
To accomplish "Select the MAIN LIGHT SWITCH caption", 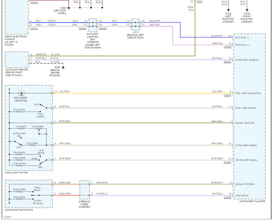I will click(x=17, y=173).
